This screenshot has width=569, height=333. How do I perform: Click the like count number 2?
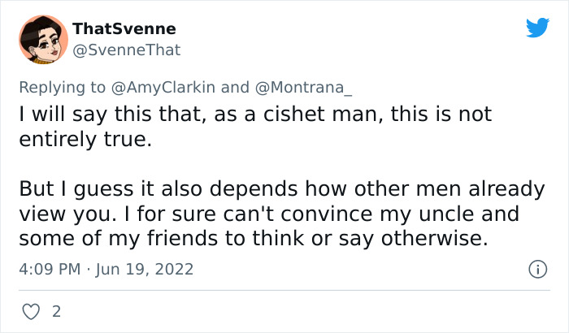point(55,311)
